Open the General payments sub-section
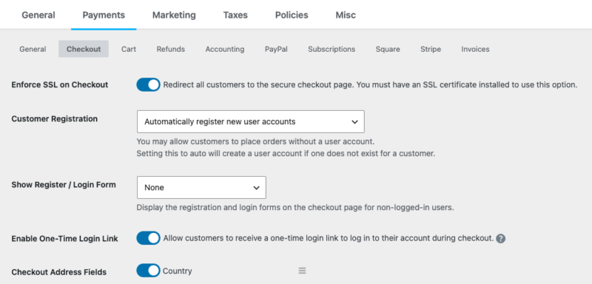Screen dimensions: 592x284 tap(33, 49)
